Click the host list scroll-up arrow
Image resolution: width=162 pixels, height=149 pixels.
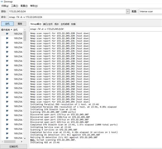(25, 30)
